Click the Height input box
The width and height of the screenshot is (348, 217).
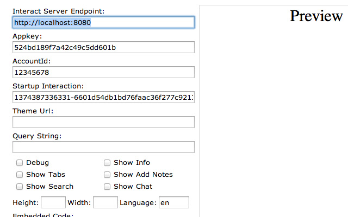point(53,202)
